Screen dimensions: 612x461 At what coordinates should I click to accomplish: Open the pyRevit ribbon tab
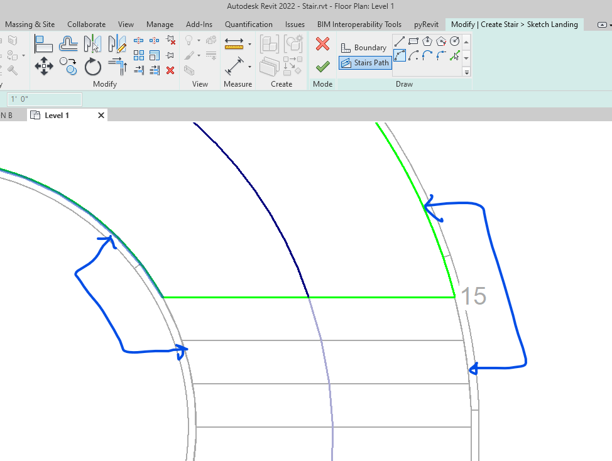(426, 24)
